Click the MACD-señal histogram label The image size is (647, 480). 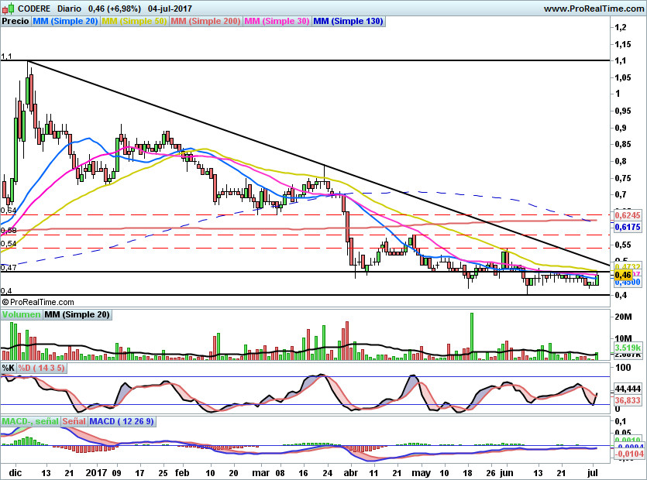click(x=28, y=421)
